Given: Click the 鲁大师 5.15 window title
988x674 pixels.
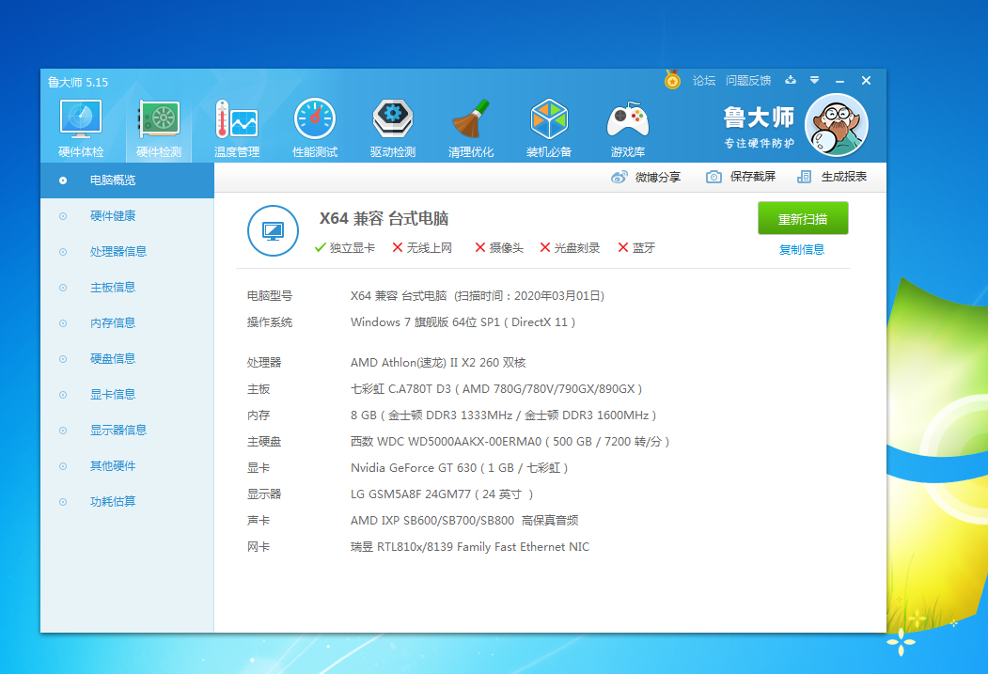Looking at the screenshot, I should pos(78,82).
